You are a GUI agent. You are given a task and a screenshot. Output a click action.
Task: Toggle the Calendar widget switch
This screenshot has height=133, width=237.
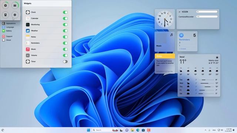coord(65,18)
